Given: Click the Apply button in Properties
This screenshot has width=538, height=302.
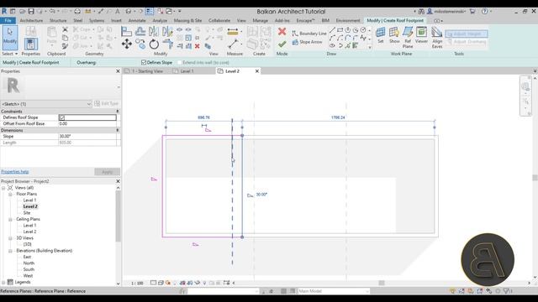Looking at the screenshot, I should (x=107, y=172).
